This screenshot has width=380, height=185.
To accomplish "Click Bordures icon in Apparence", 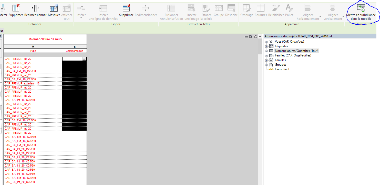I will [x=261, y=8].
